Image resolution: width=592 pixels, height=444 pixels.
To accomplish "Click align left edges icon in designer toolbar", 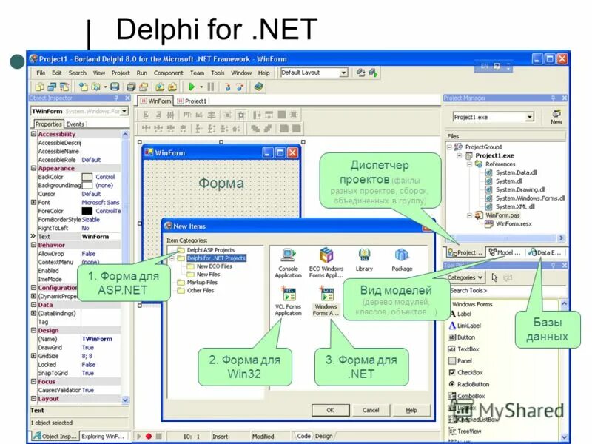I will click(x=146, y=115).
